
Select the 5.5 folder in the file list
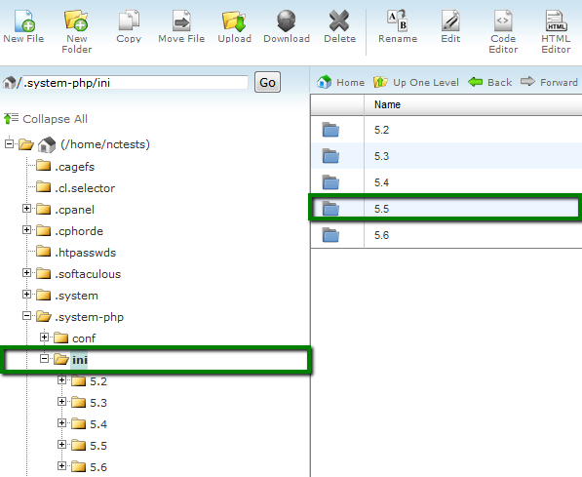[x=446, y=209]
